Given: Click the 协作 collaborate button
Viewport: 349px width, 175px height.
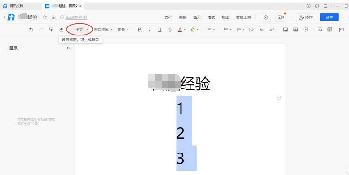Looking at the screenshot, I should (x=305, y=17).
